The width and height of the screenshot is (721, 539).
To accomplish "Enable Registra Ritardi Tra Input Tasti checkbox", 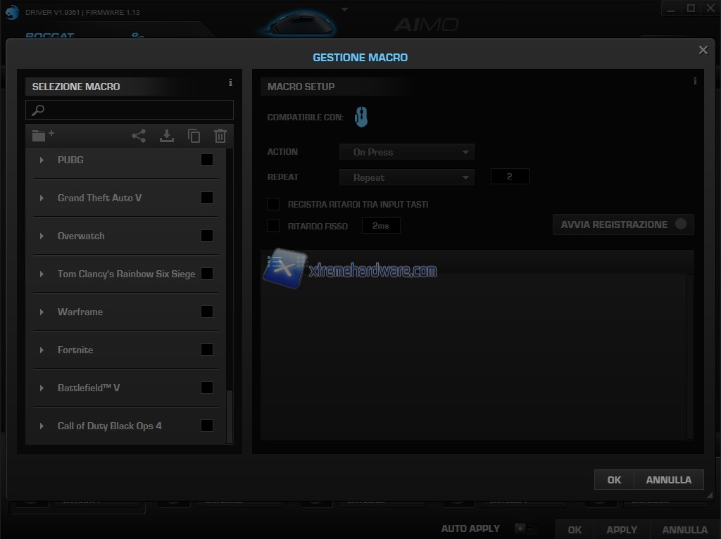I will click(x=273, y=204).
